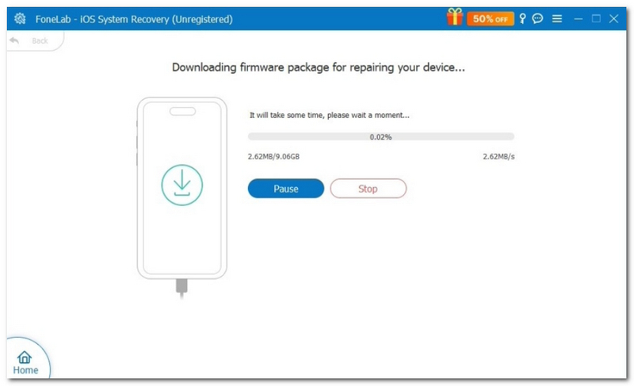Image resolution: width=634 pixels, height=386 pixels.
Task: Close the FoneLab window
Action: 613,18
